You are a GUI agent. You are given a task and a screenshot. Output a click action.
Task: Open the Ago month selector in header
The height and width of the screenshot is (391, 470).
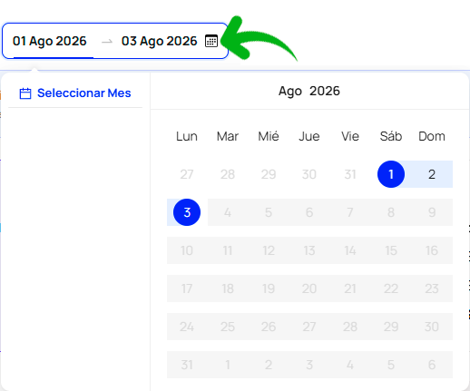[290, 91]
